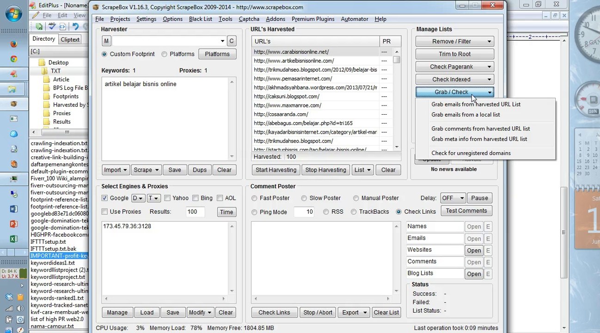Launch Firefox from the taskbar
This screenshot has height=333, width=600.
13,44
